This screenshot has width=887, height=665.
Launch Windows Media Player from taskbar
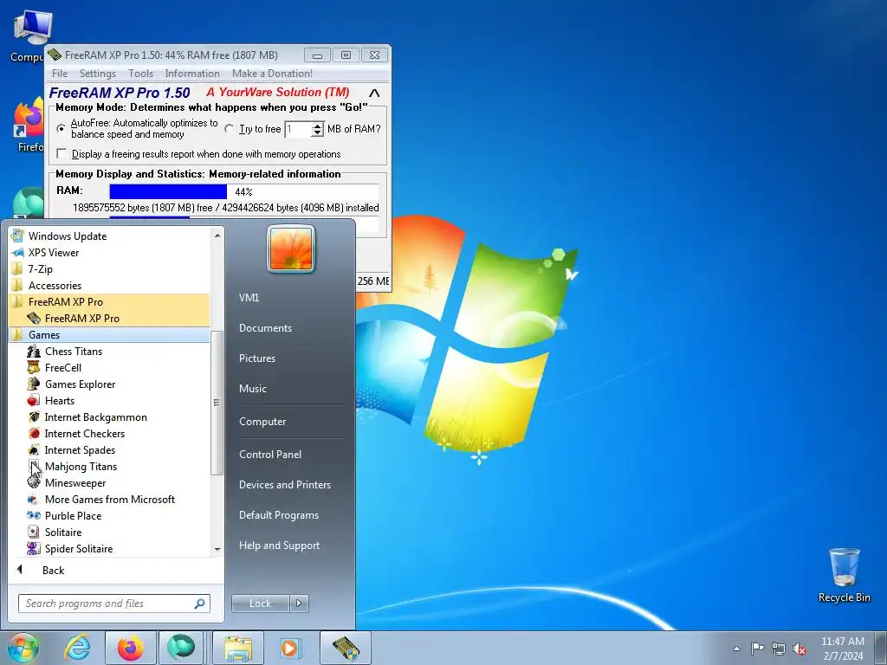pos(290,648)
